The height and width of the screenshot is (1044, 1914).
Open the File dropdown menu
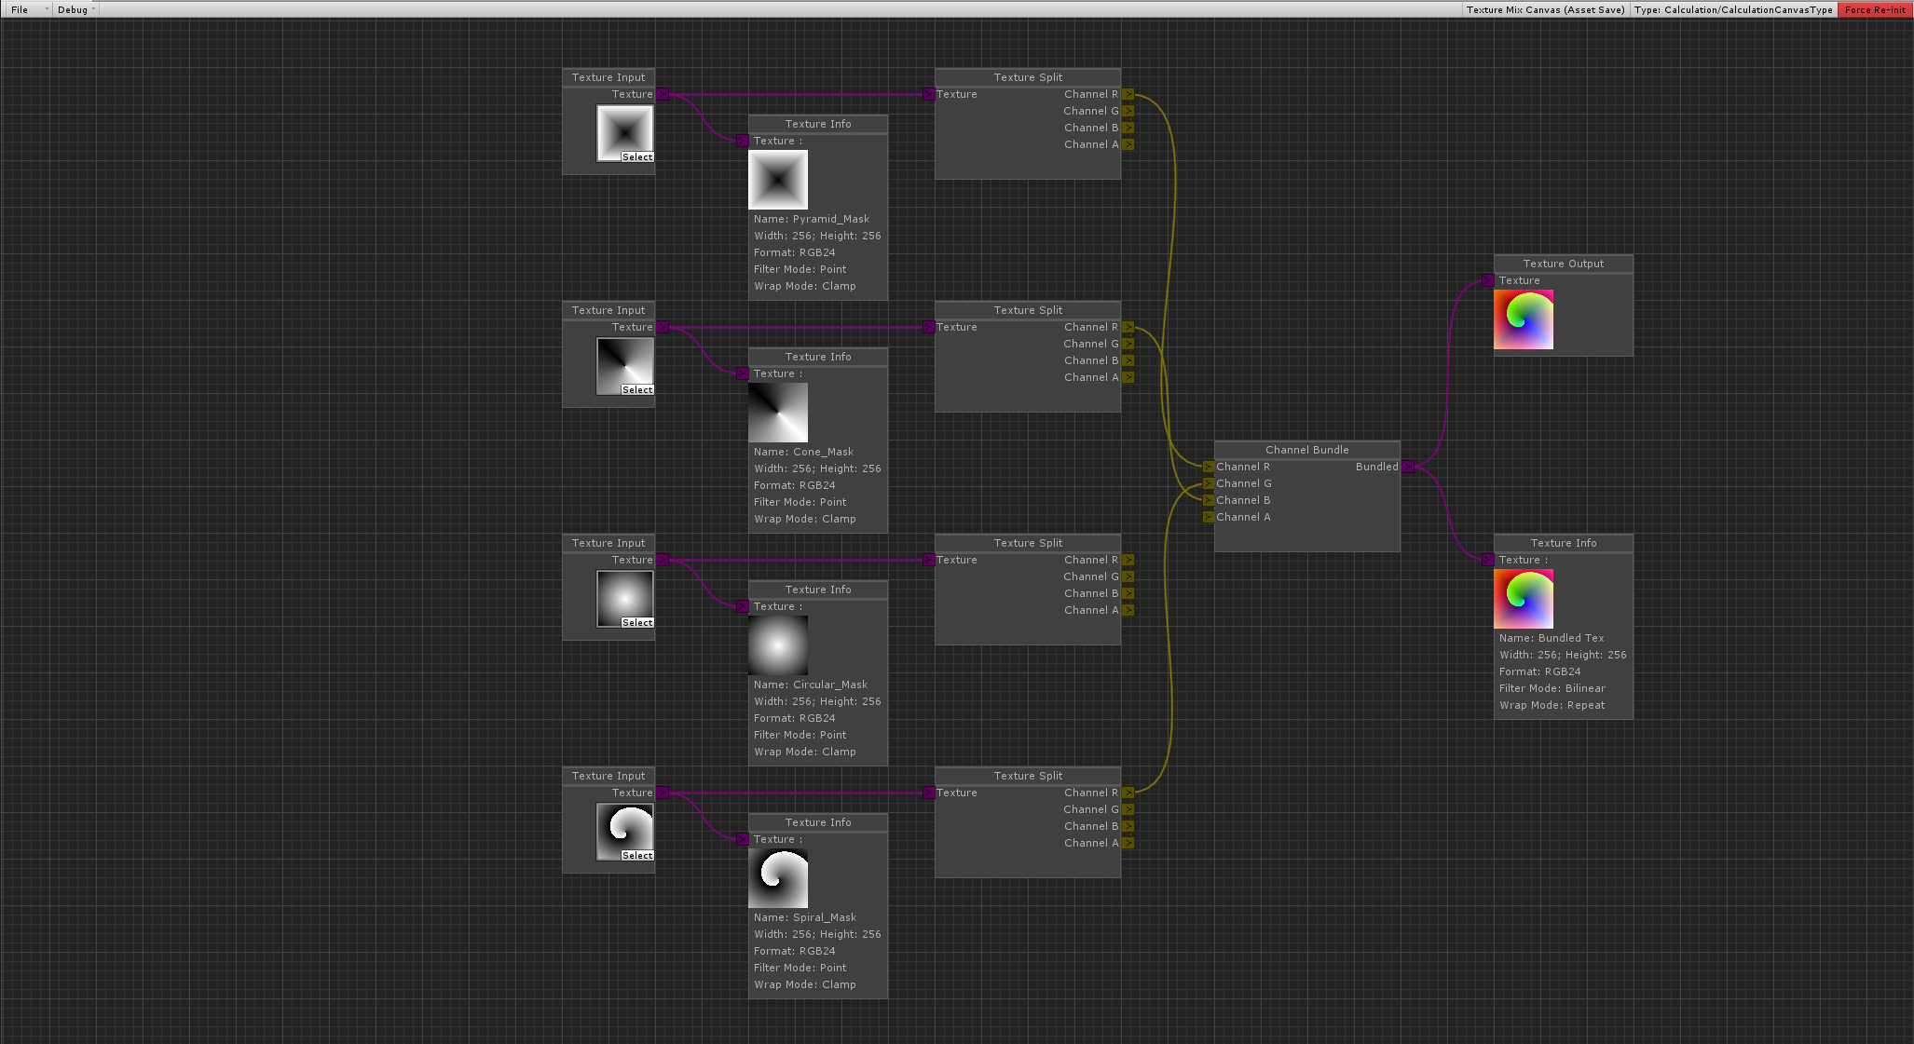pos(26,9)
